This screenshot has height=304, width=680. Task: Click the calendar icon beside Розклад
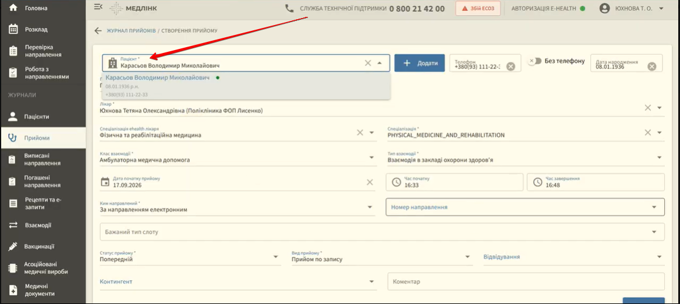(13, 30)
